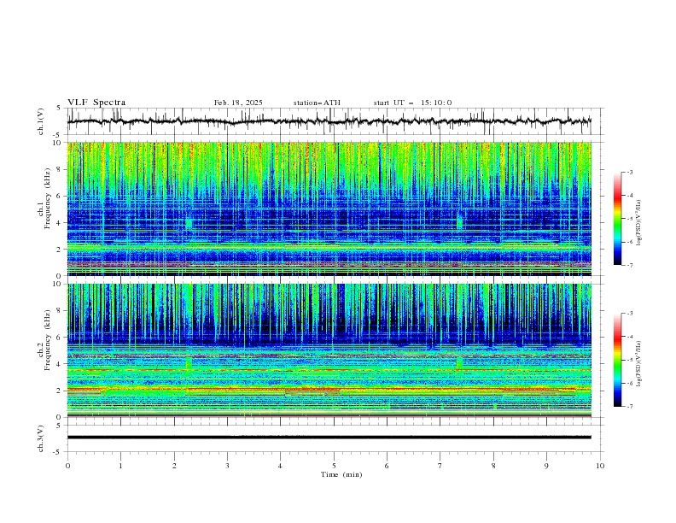Click the time axis tick label "5"
Viewport: 676px width, 523px height.
coord(334,466)
